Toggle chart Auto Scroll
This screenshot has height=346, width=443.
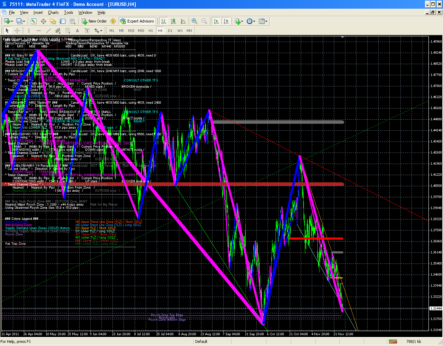coord(216,21)
